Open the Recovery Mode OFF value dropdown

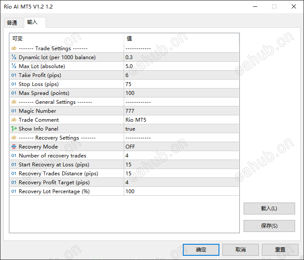tap(181, 147)
